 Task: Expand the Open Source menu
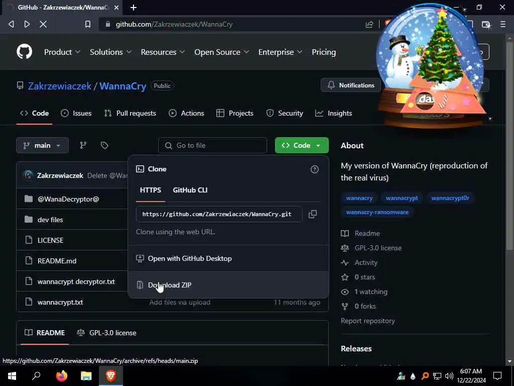(221, 52)
